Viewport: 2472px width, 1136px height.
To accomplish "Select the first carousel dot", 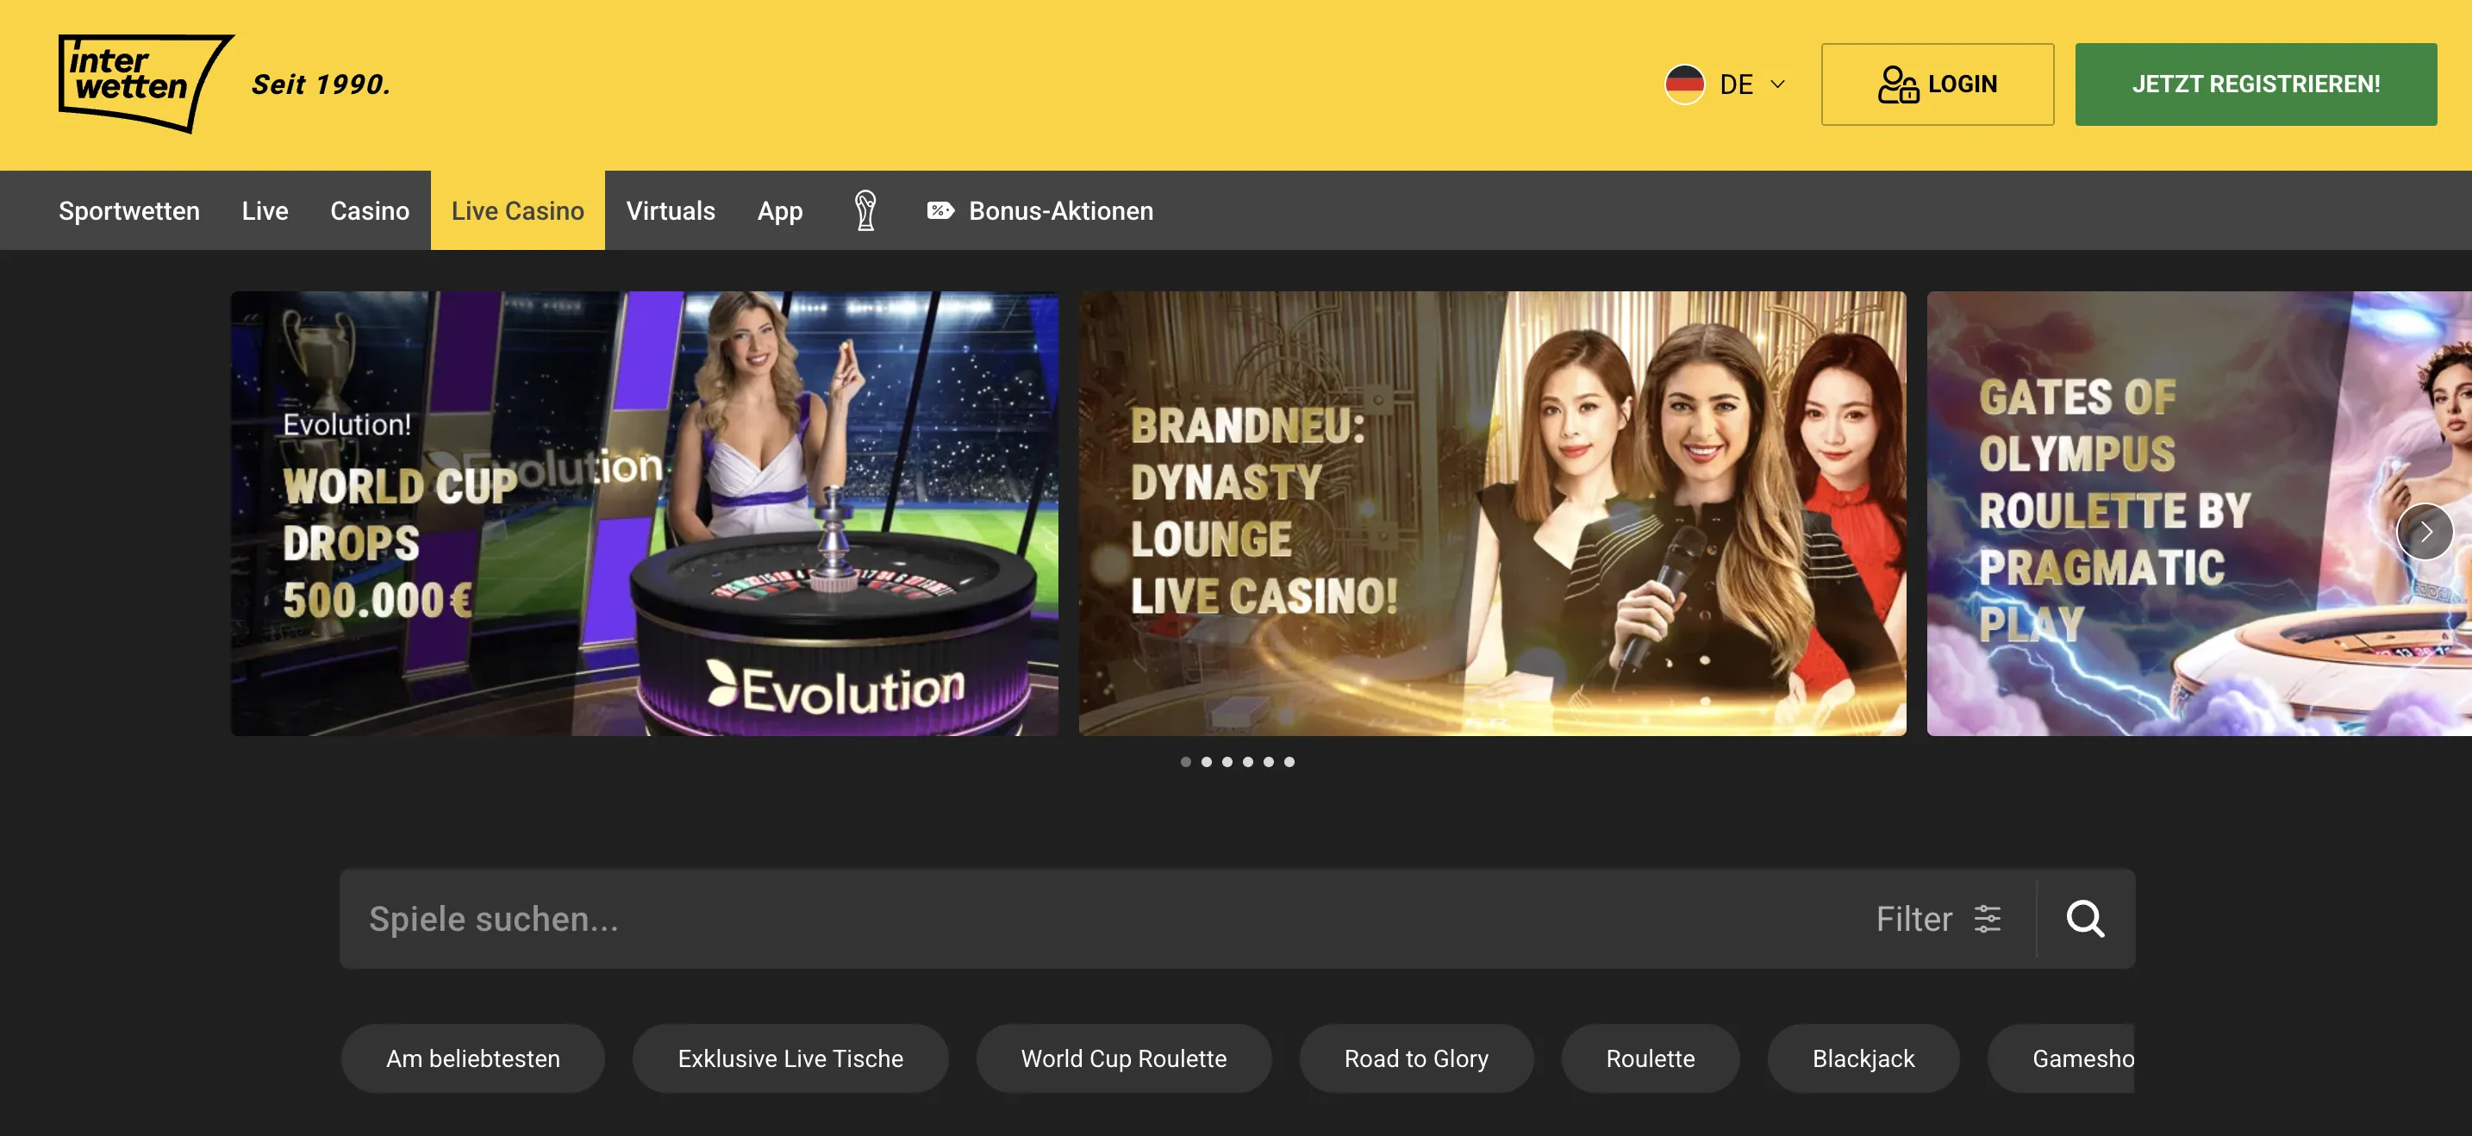I will pyautogui.click(x=1186, y=762).
